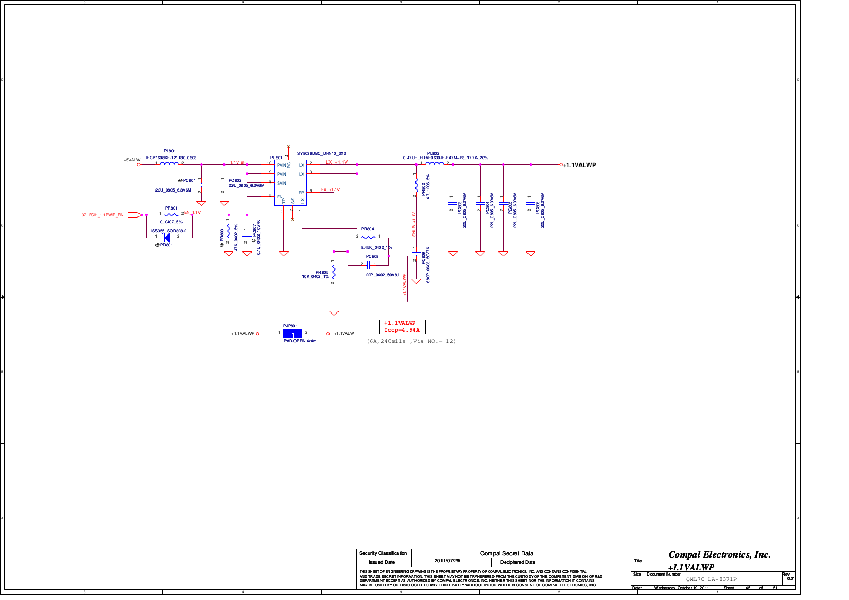Screen dimensions: 849x600
Task: Click the Iocp=4.94A note box
Action: click(402, 327)
